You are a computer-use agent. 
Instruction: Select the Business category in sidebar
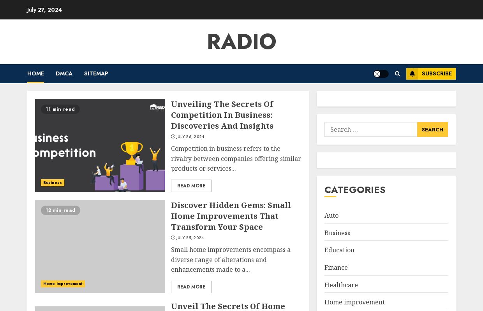coord(337,233)
